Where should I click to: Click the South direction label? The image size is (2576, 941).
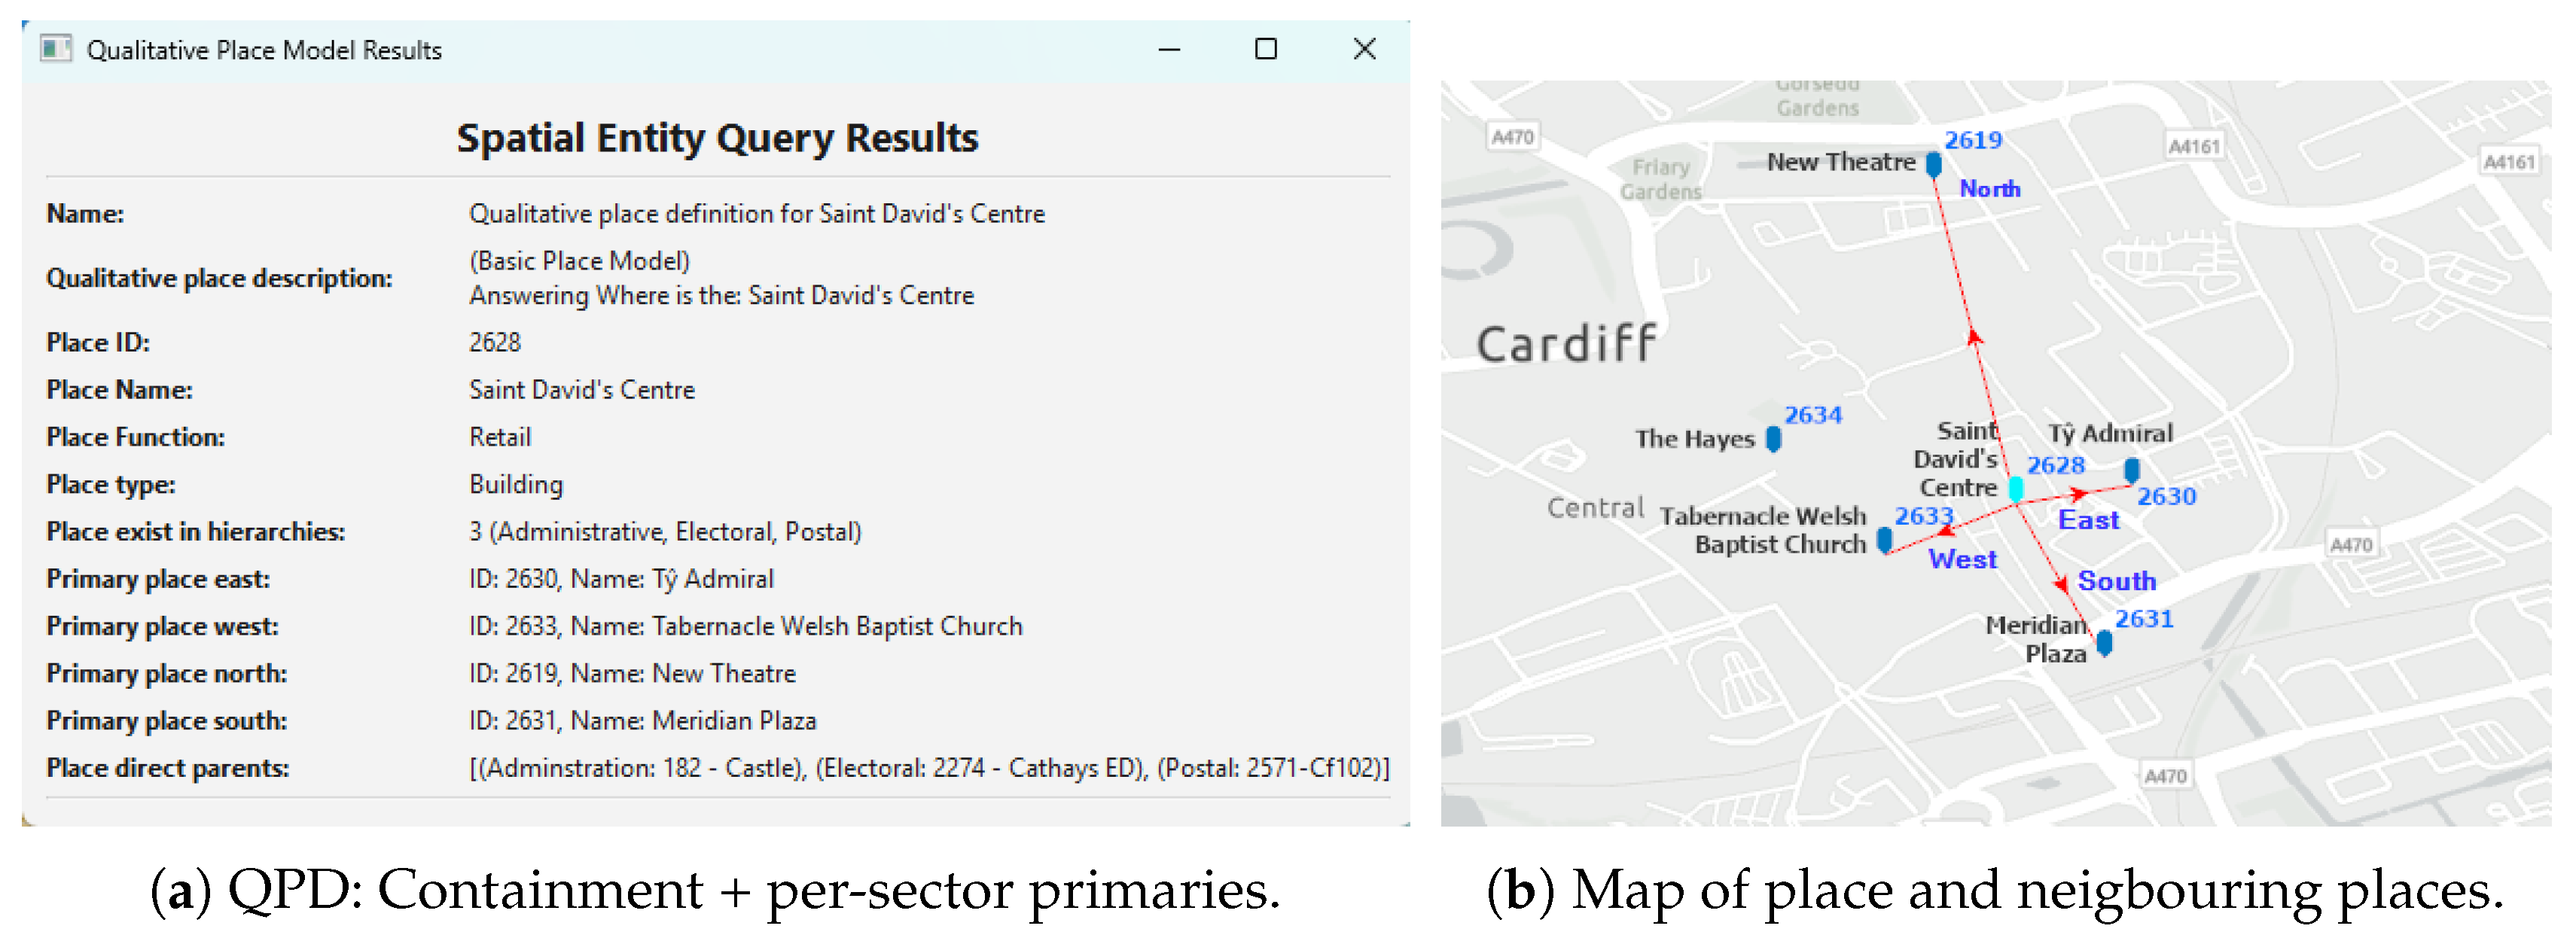pyautogui.click(x=2116, y=582)
